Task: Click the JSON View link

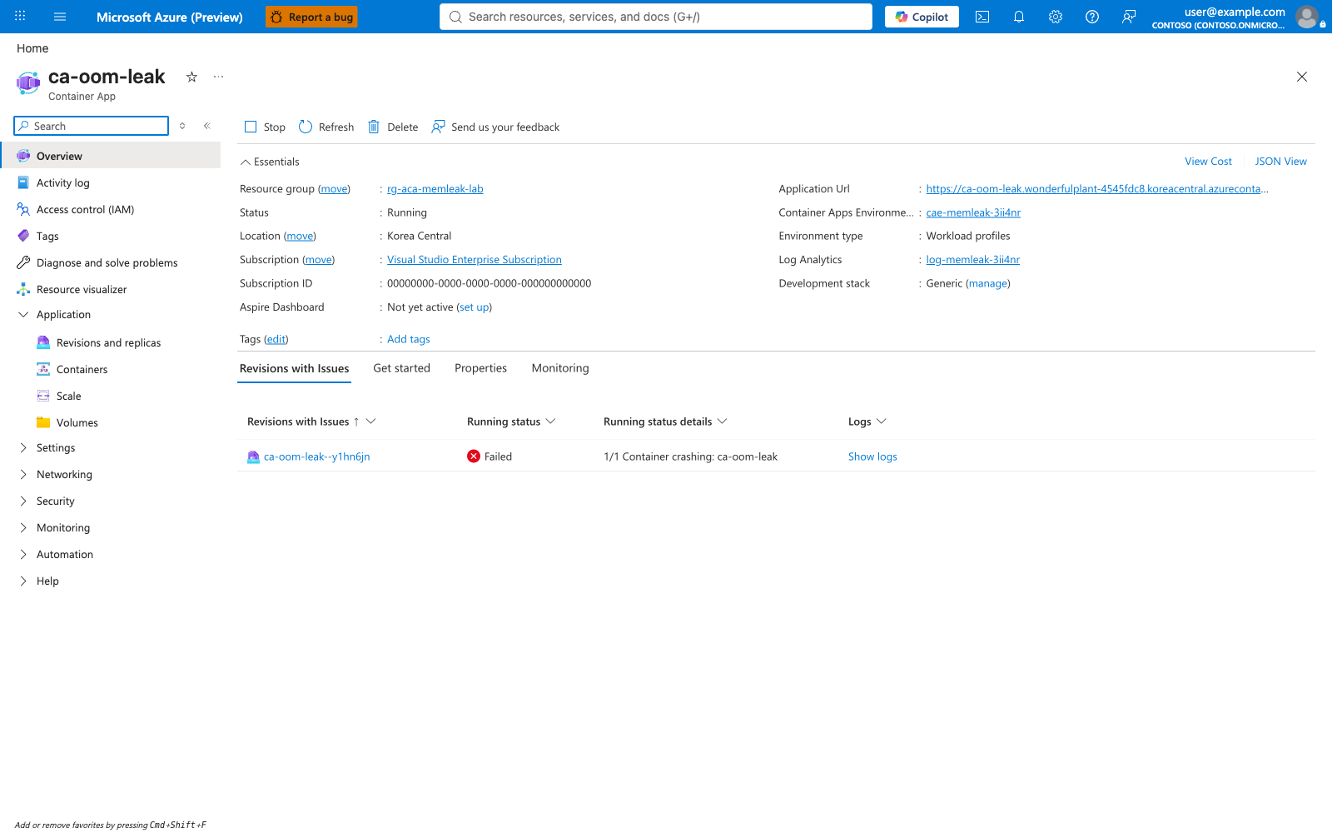Action: 1280,162
